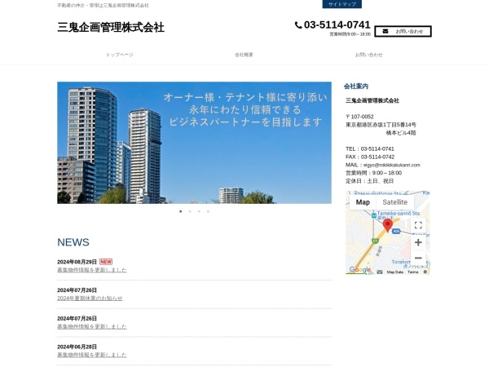Viewport: 489px width, 367px height.
Task: Click the お問い合わせ header button
Action: (x=403, y=31)
